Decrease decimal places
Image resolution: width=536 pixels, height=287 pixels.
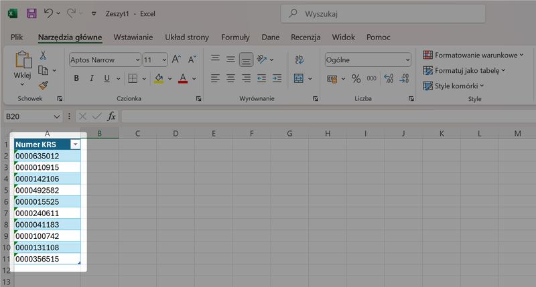click(x=404, y=78)
